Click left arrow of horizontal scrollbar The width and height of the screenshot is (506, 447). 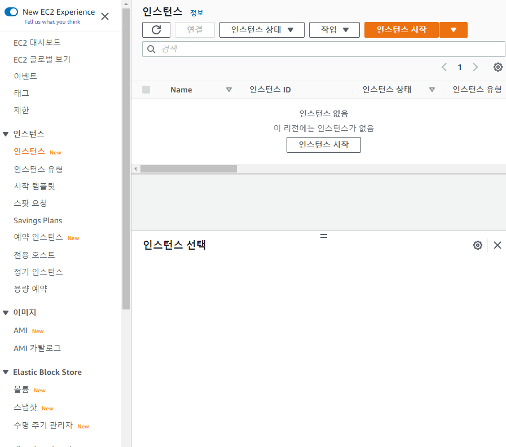click(x=135, y=169)
